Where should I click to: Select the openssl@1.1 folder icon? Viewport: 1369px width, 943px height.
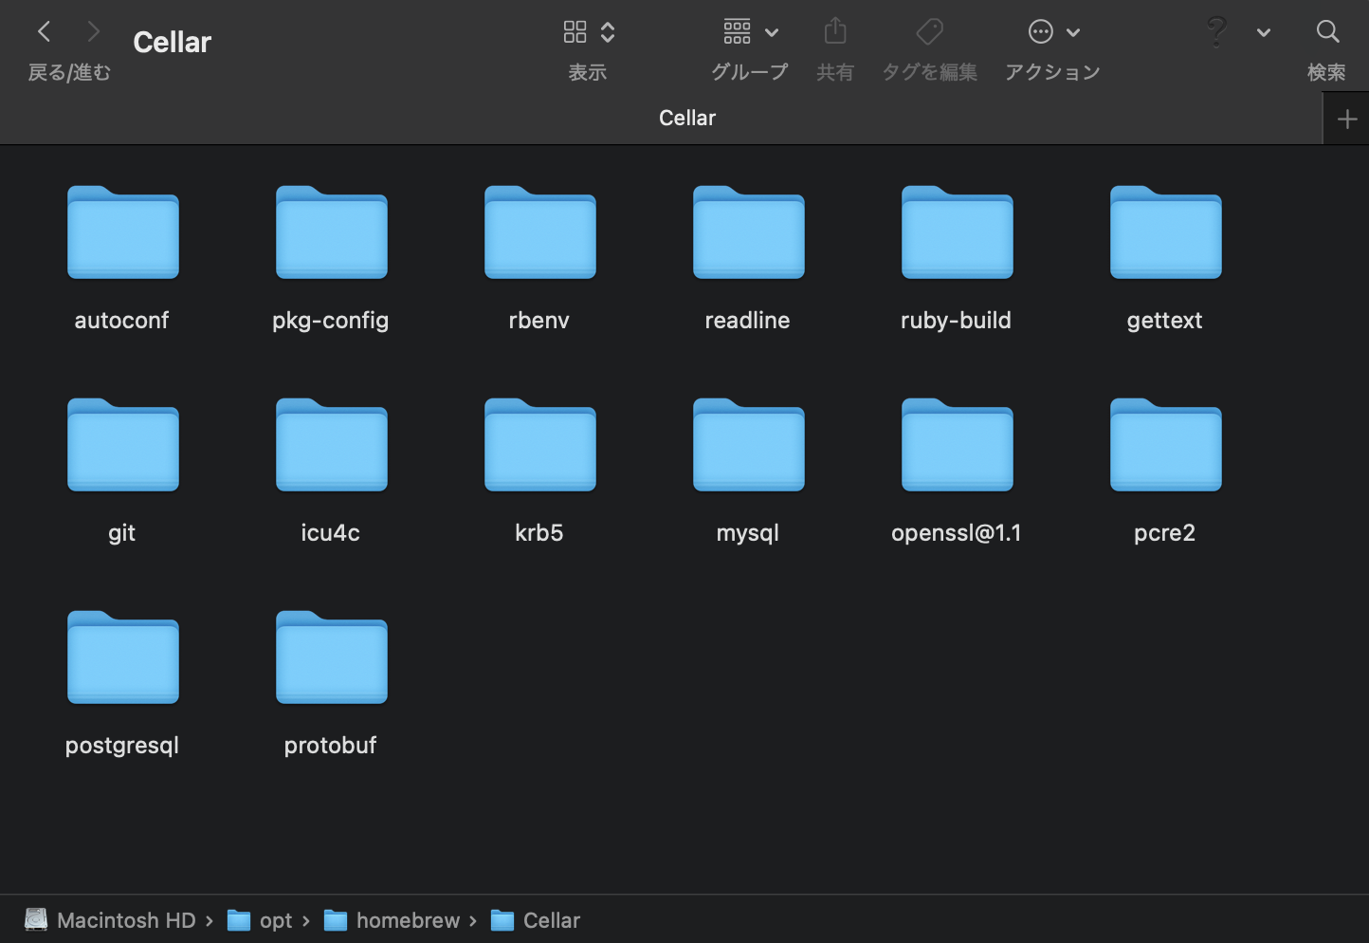[958, 445]
